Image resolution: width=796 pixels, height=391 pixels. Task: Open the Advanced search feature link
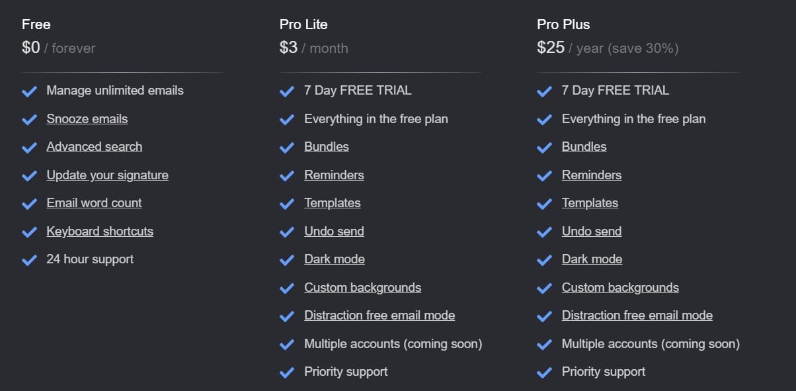tap(94, 147)
